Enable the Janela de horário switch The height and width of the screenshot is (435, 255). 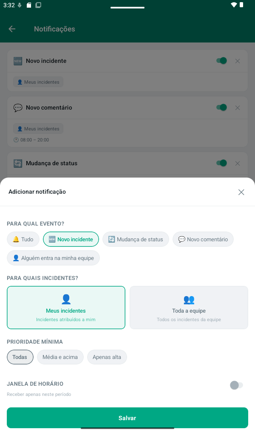pos(236,385)
